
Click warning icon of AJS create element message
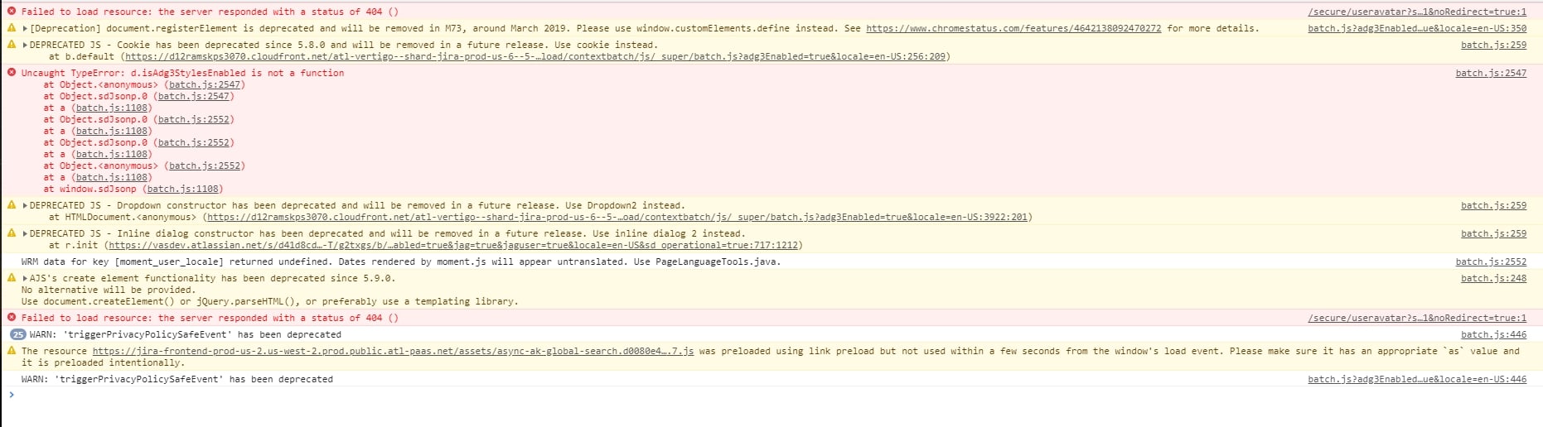point(12,278)
